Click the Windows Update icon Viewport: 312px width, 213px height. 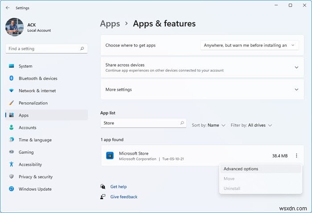coord(12,189)
